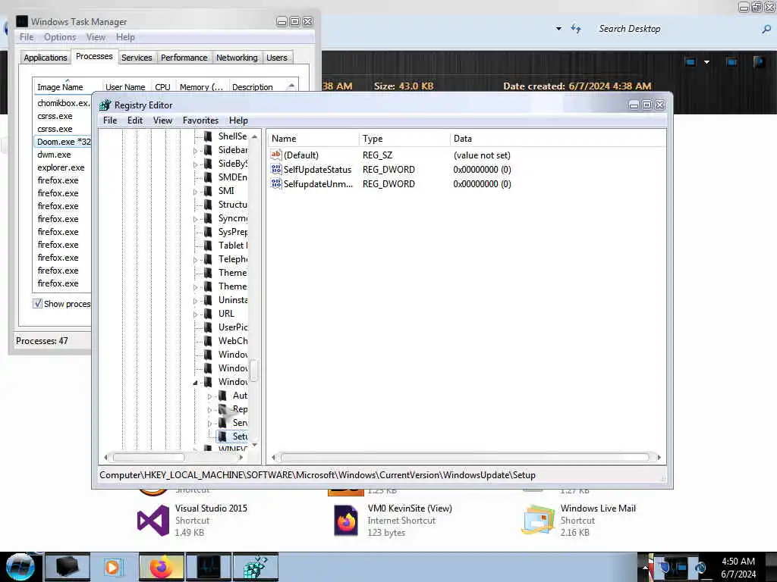
Task: Click the SelfupdateUnm... DWORD value icon
Action: click(276, 183)
